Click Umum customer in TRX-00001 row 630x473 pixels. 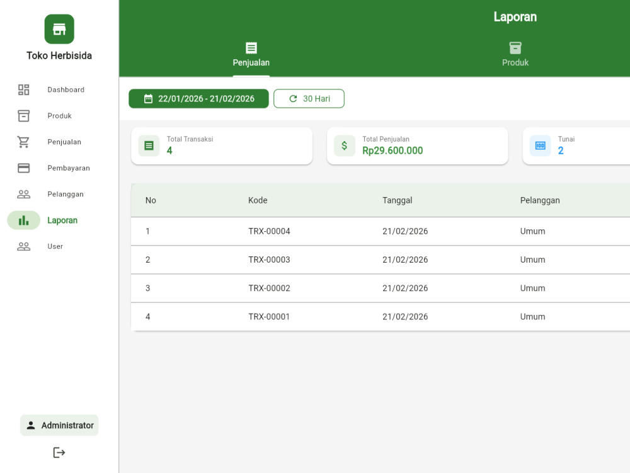pyautogui.click(x=533, y=317)
